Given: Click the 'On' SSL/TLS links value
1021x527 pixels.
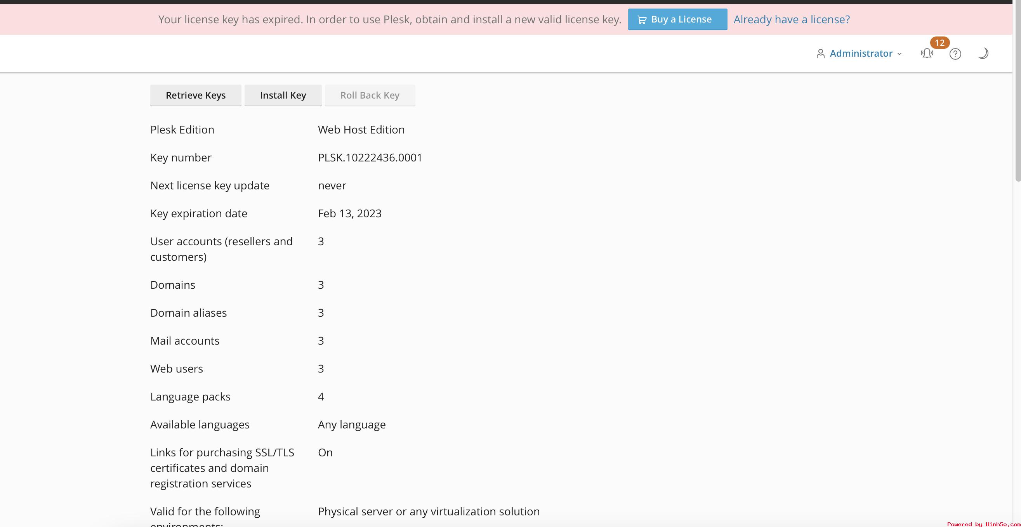Looking at the screenshot, I should pyautogui.click(x=325, y=452).
